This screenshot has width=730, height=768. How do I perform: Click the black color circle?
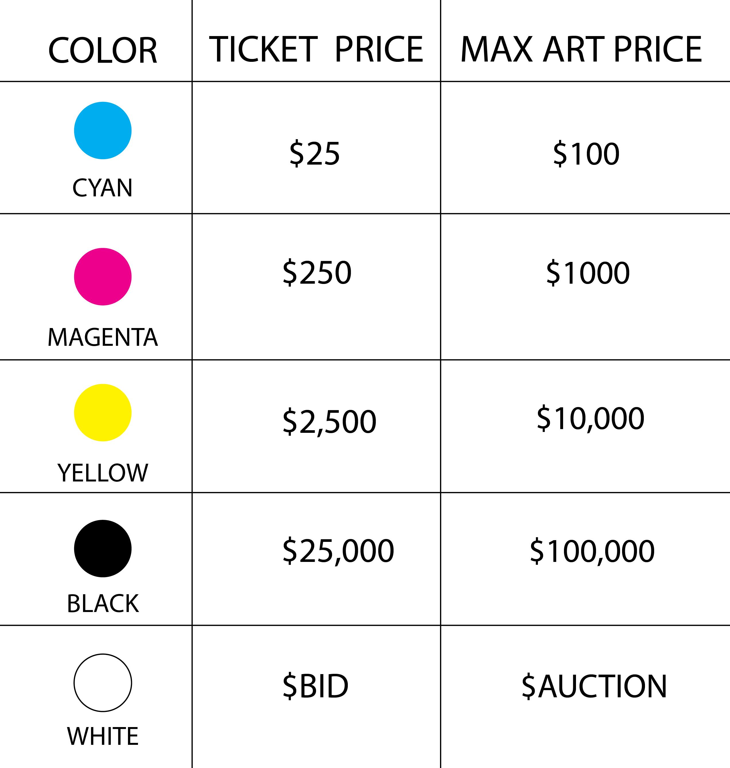pos(103,548)
